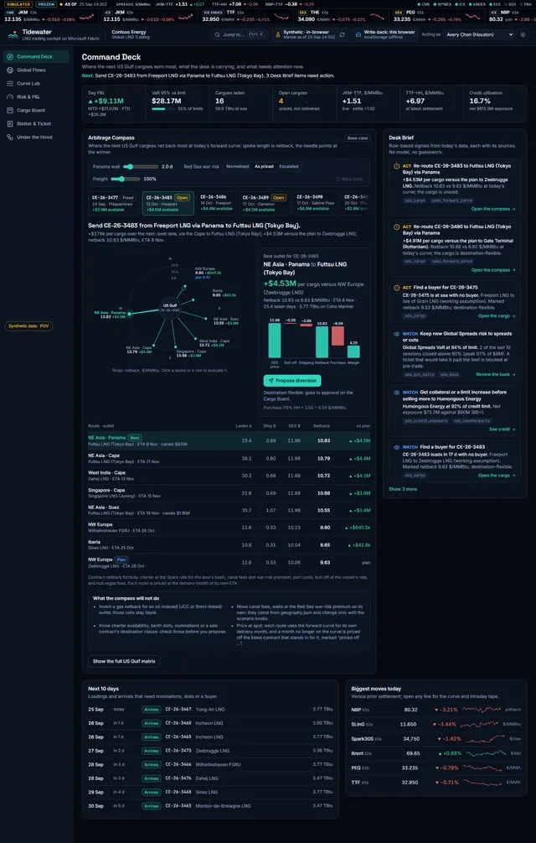Focus the Jump to search field

(x=239, y=34)
